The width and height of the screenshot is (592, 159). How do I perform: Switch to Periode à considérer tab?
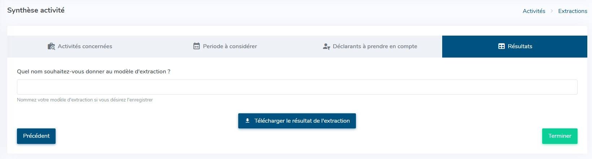pos(230,46)
